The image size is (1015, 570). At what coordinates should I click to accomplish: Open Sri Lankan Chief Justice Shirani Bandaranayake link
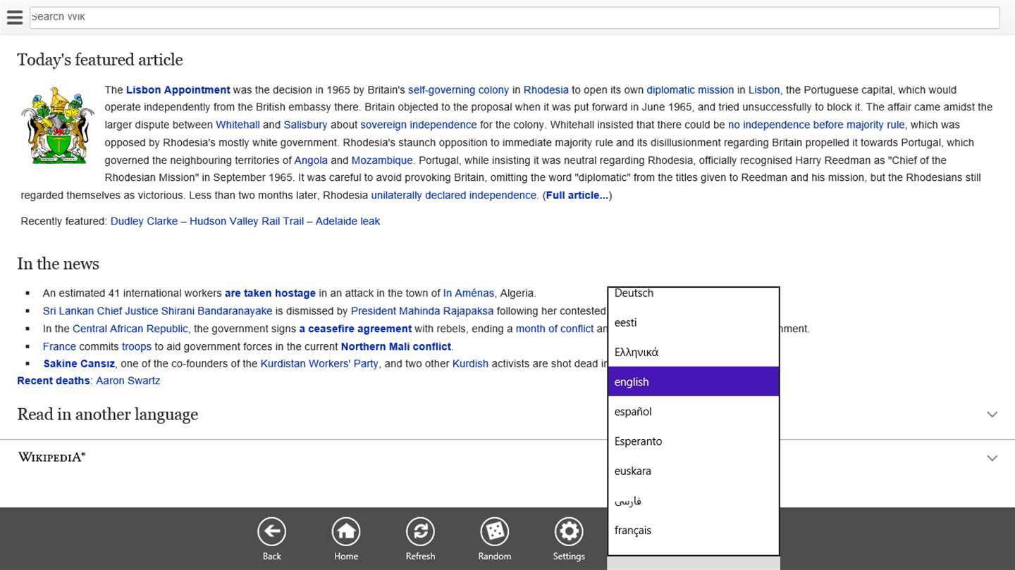click(158, 311)
